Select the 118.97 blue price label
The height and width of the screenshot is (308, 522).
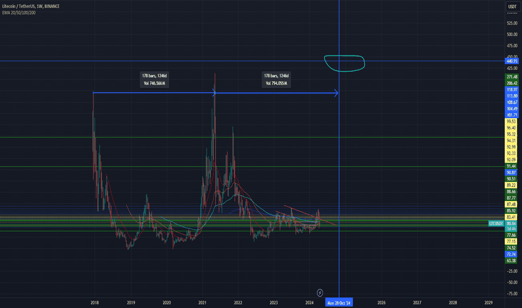click(x=512, y=90)
